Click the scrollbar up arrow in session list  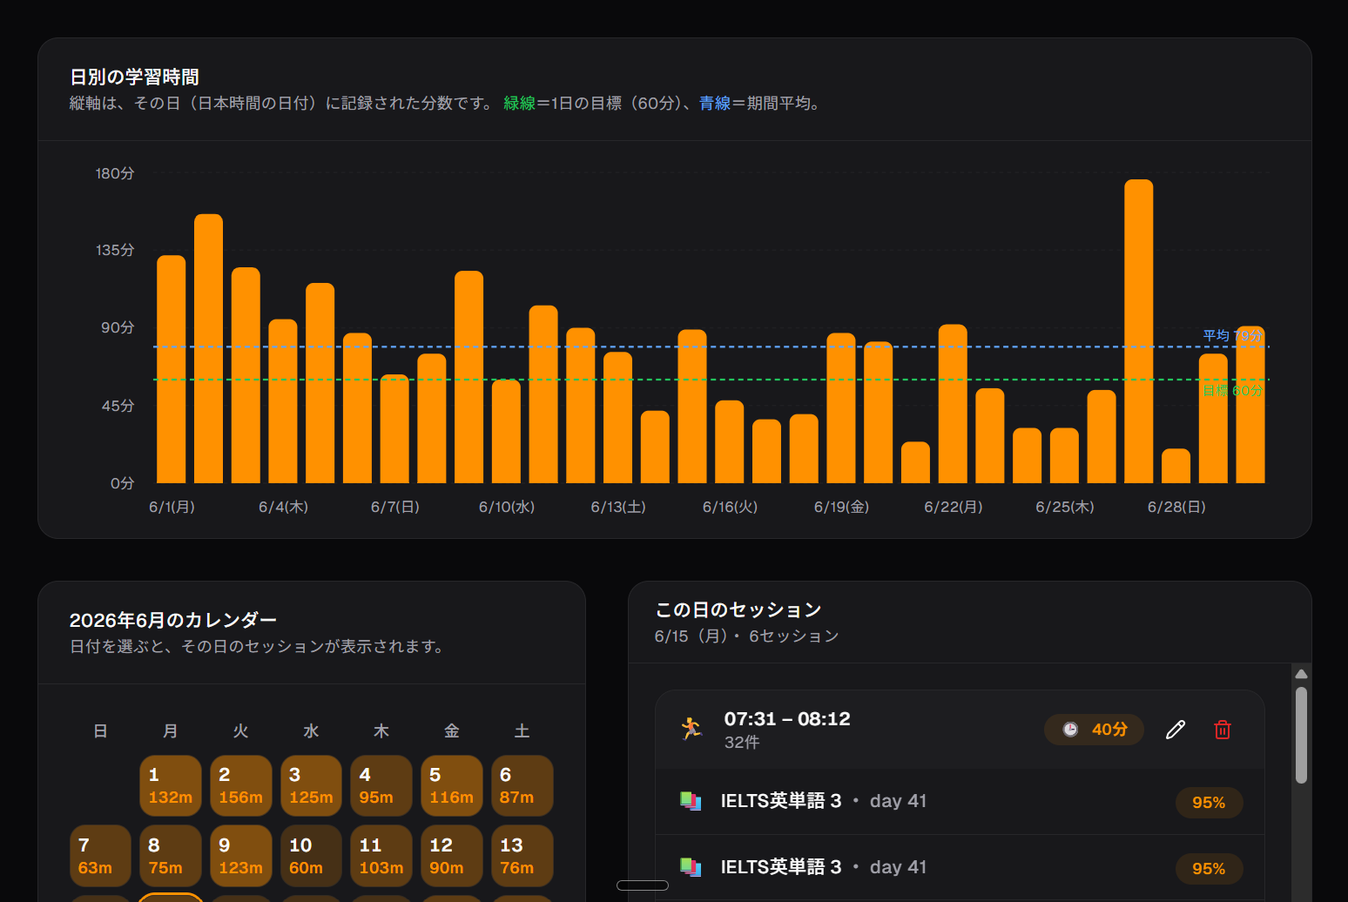(x=1301, y=674)
